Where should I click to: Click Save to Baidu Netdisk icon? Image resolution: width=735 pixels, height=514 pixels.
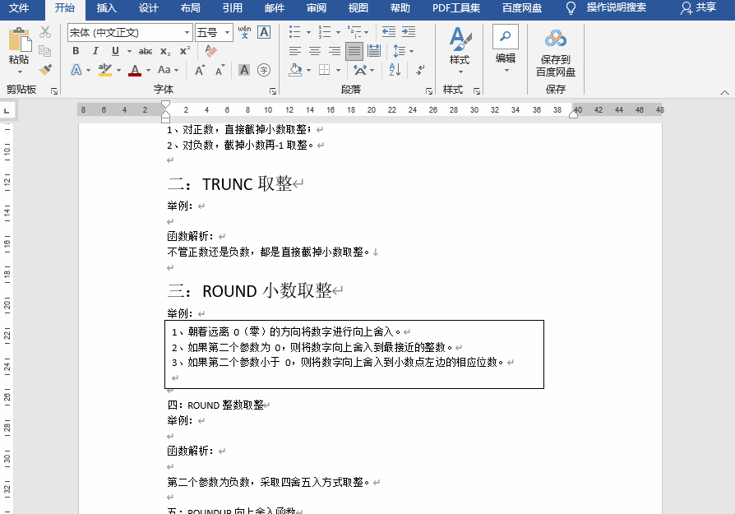click(x=556, y=39)
